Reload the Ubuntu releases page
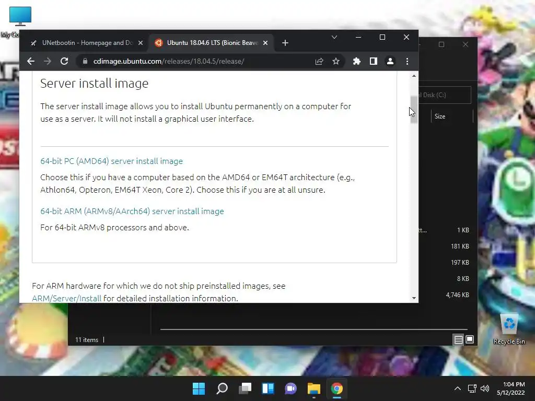The height and width of the screenshot is (401, 535). click(x=64, y=62)
